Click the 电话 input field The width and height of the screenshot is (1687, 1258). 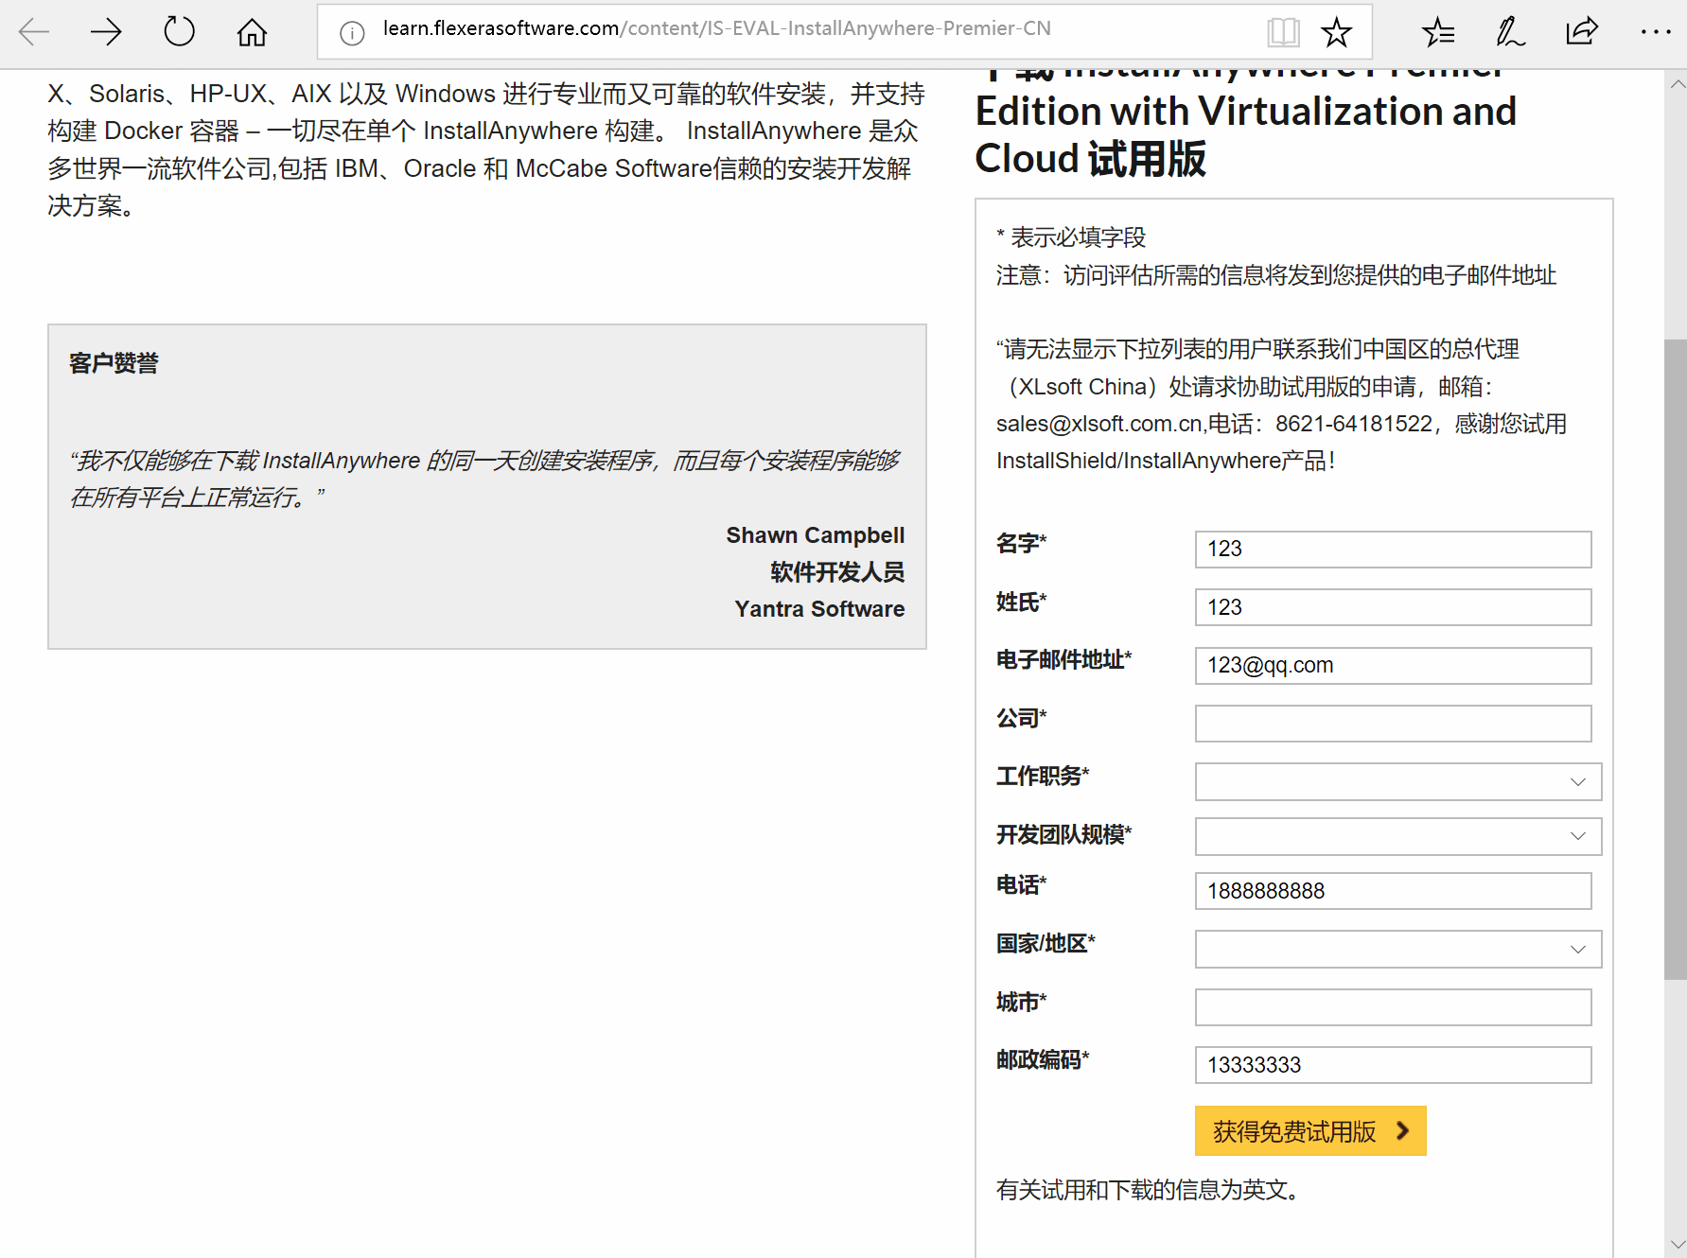[1393, 891]
